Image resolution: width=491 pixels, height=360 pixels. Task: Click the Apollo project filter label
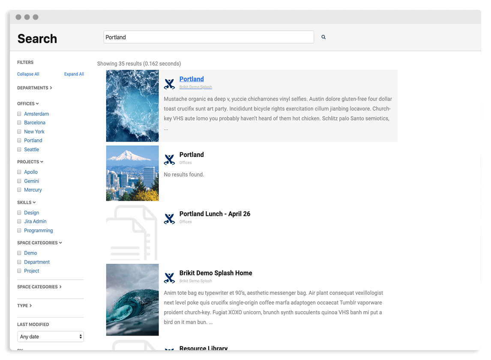pos(31,172)
